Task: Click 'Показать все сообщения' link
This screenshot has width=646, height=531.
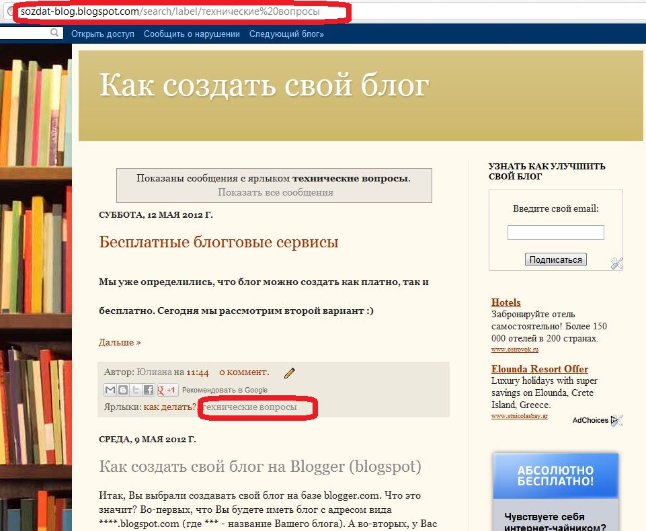Action: coord(275,192)
